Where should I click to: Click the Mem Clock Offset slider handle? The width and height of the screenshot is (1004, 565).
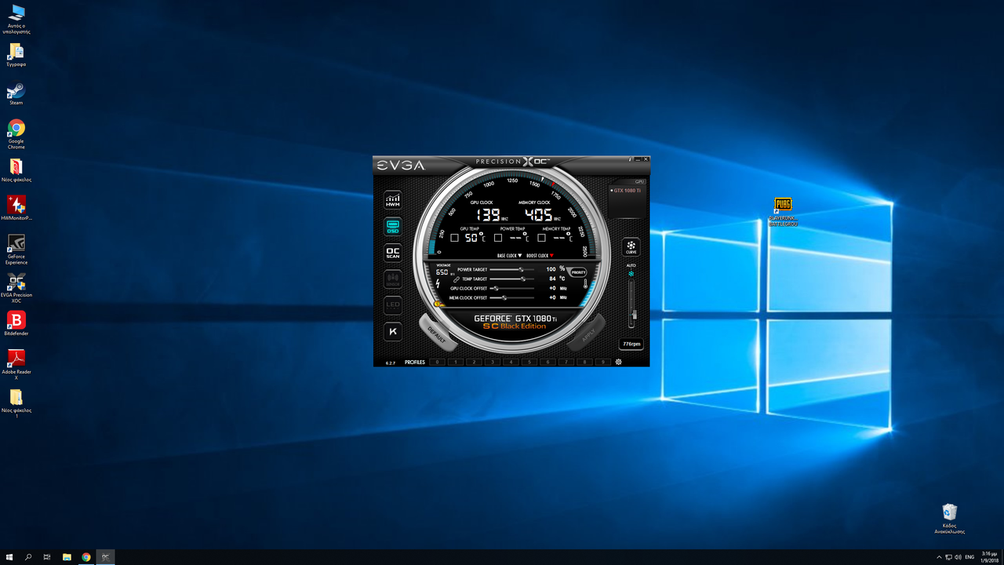504,297
